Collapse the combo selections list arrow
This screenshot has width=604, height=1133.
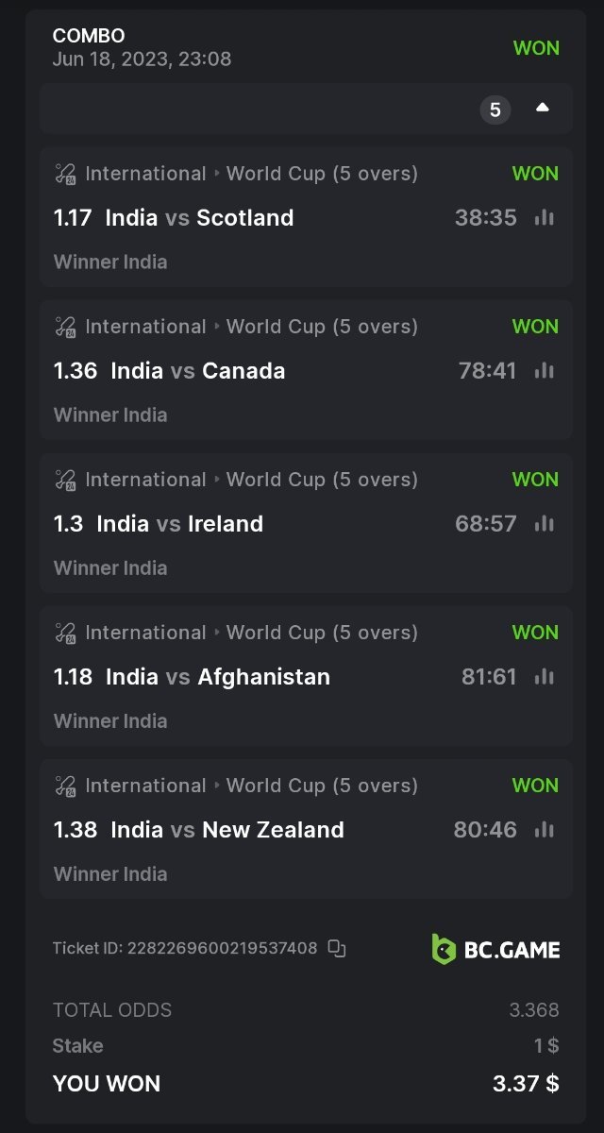coord(543,109)
